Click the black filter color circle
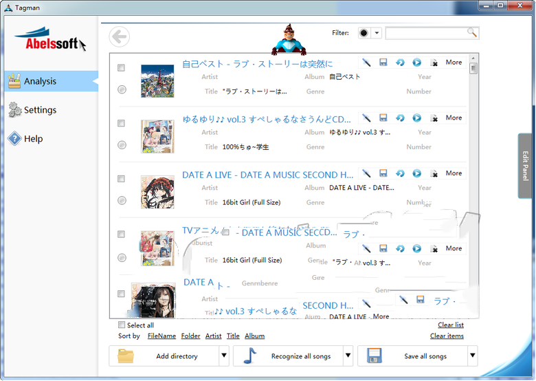This screenshot has height=381, width=536. click(364, 33)
